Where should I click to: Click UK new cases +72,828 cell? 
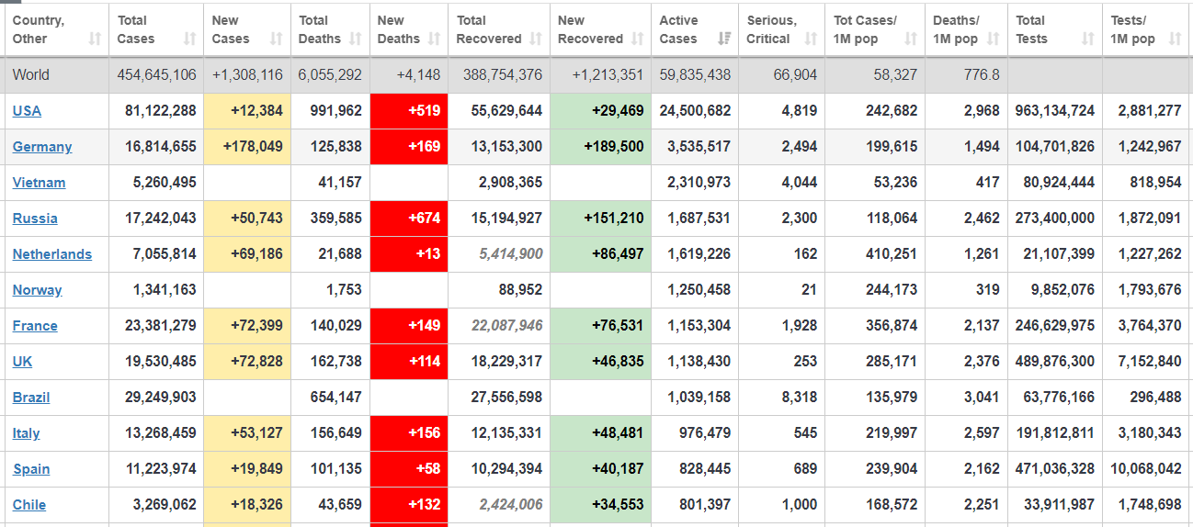click(247, 362)
